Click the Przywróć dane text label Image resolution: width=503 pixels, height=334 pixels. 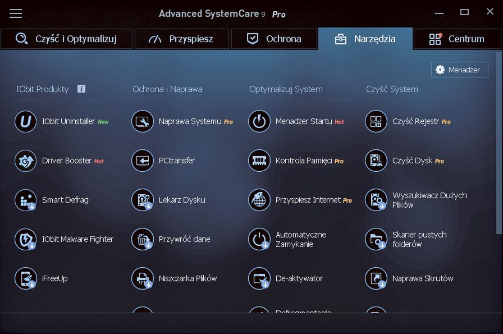(x=185, y=239)
